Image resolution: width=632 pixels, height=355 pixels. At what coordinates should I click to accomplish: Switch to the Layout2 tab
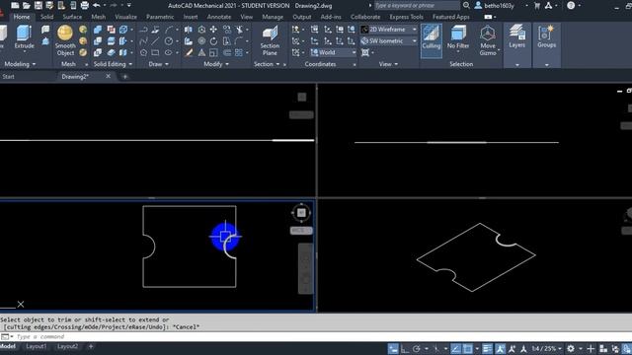[67, 346]
